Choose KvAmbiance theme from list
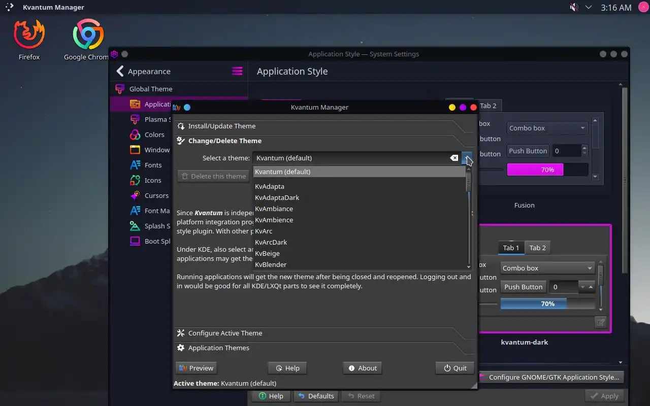The height and width of the screenshot is (406, 650). click(x=360, y=209)
